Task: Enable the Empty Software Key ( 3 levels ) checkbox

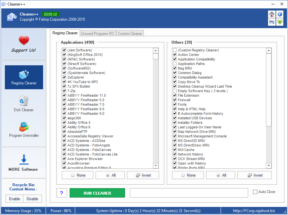Action: point(175,91)
